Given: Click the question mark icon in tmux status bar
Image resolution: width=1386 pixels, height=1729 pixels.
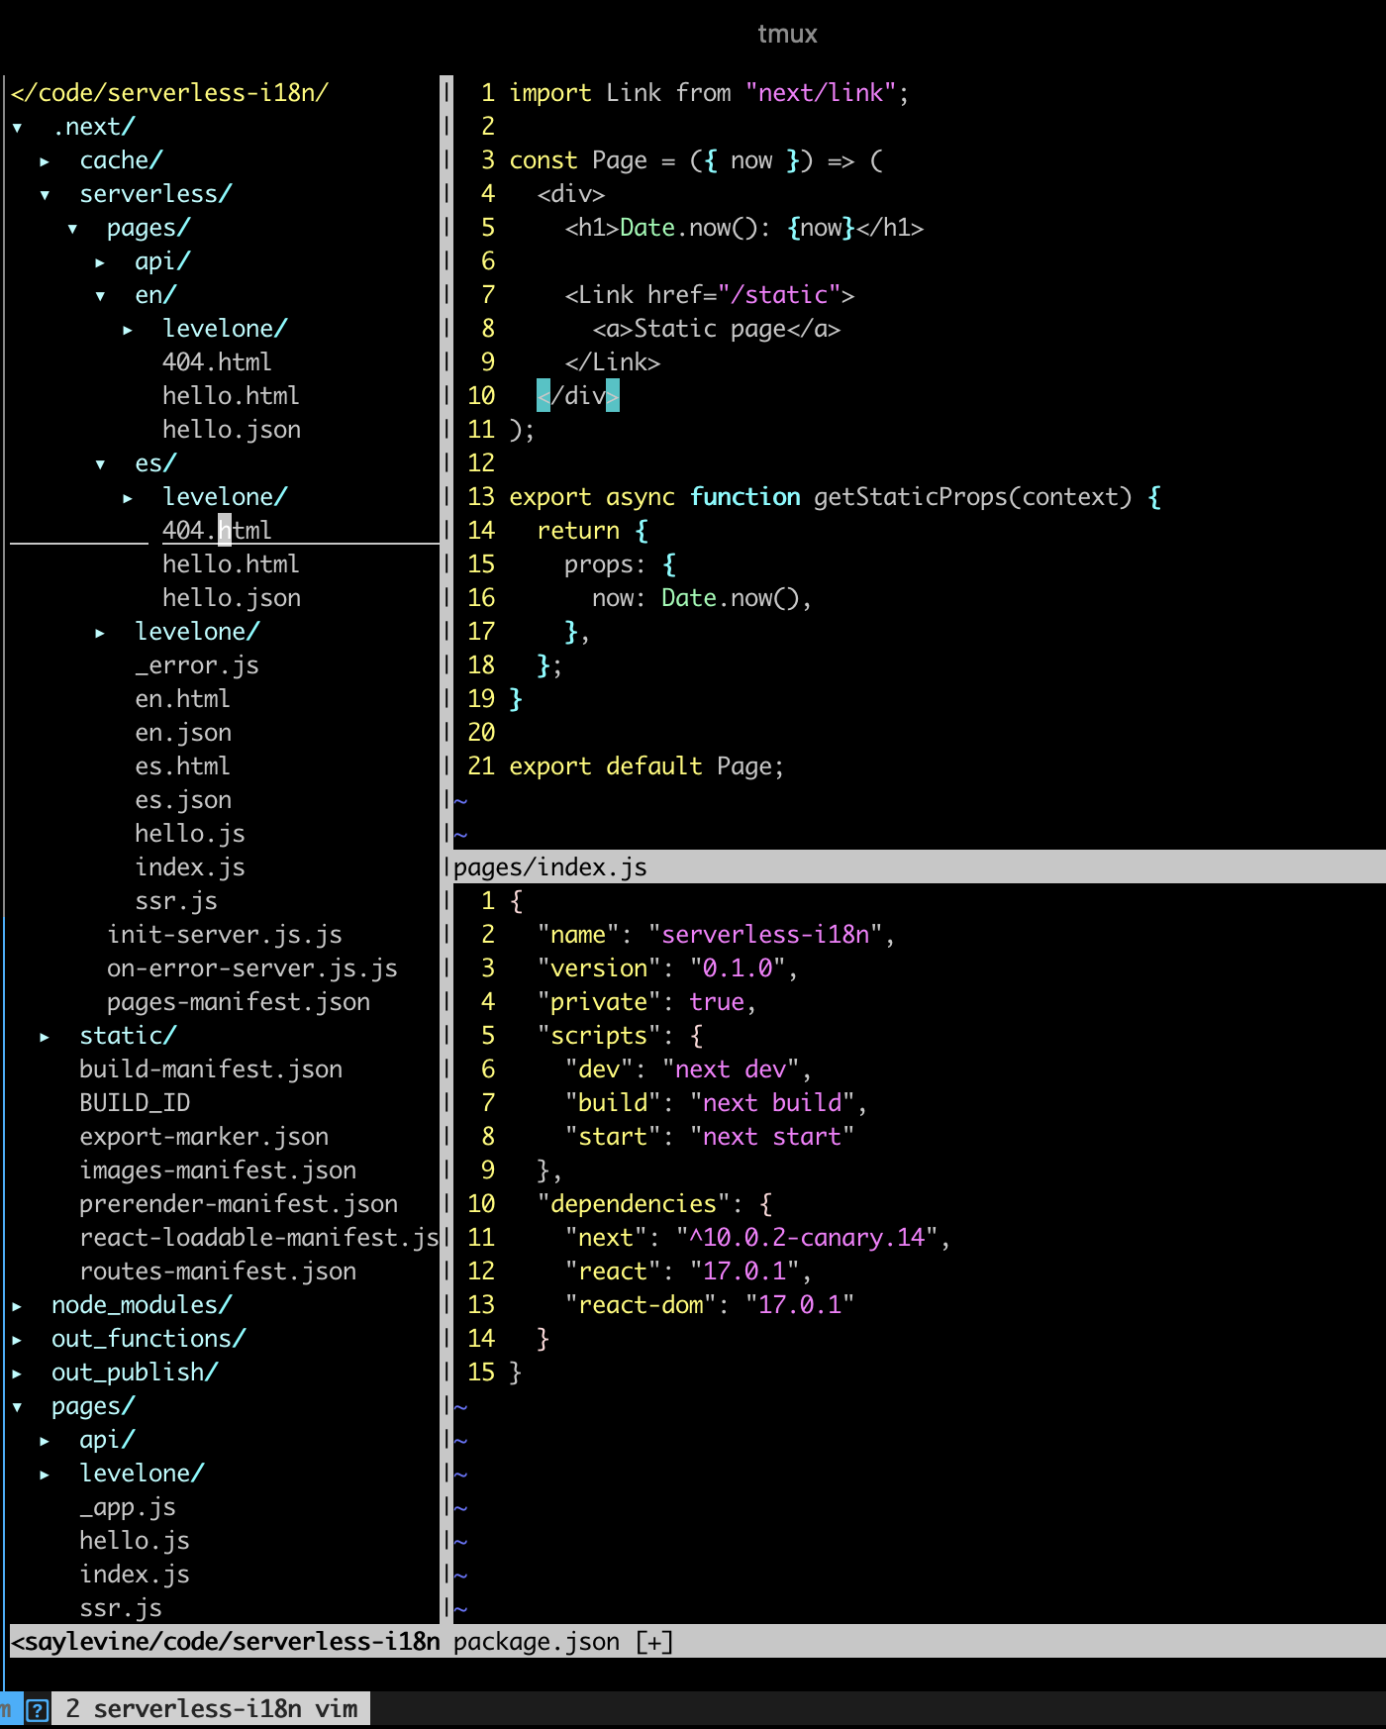Looking at the screenshot, I should 37,1709.
